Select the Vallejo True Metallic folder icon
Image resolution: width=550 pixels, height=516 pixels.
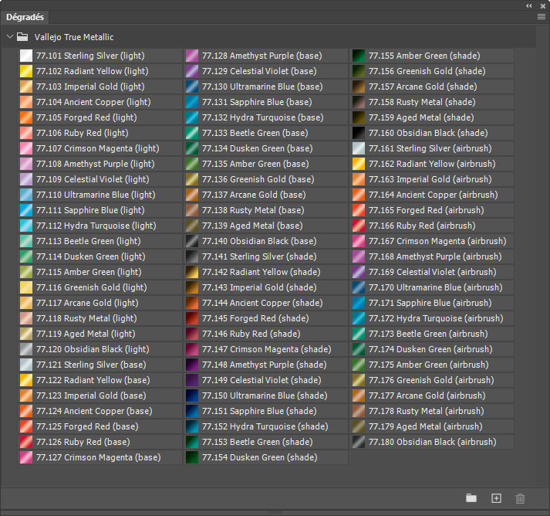pos(22,36)
